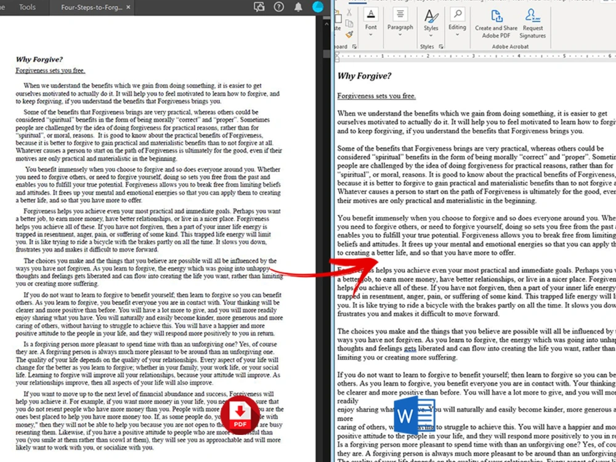This screenshot has width=616, height=462.
Task: Click the indent marker on Word ruler
Action: (337, 57)
